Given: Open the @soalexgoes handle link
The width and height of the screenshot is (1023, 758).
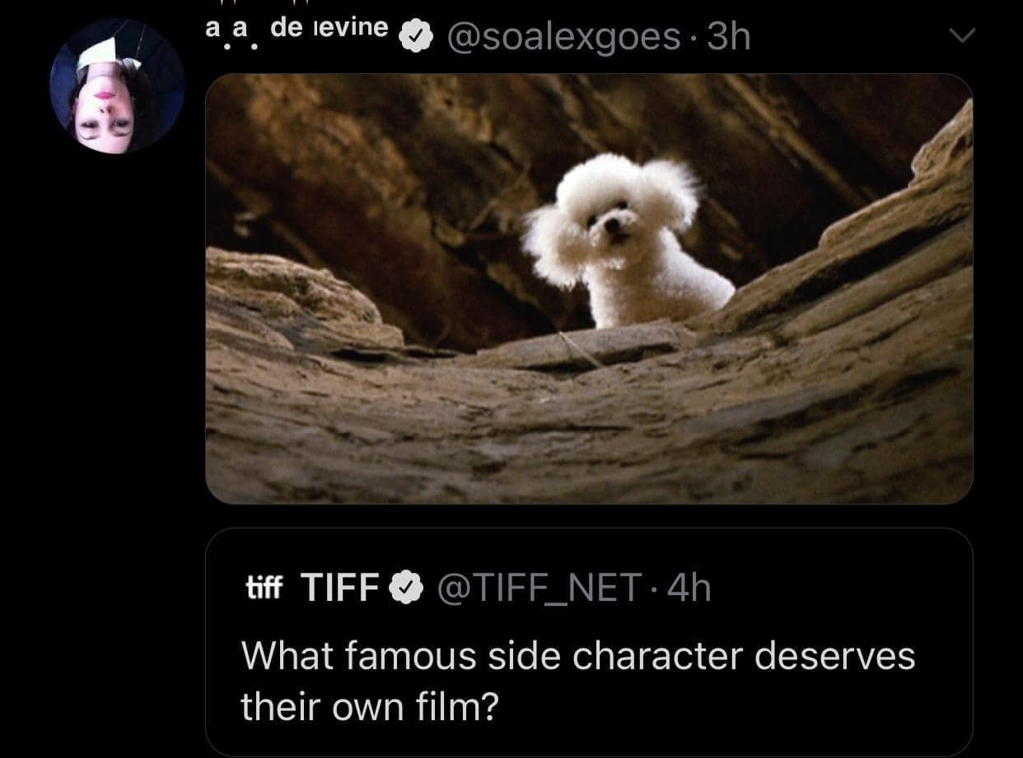Looking at the screenshot, I should [x=563, y=36].
